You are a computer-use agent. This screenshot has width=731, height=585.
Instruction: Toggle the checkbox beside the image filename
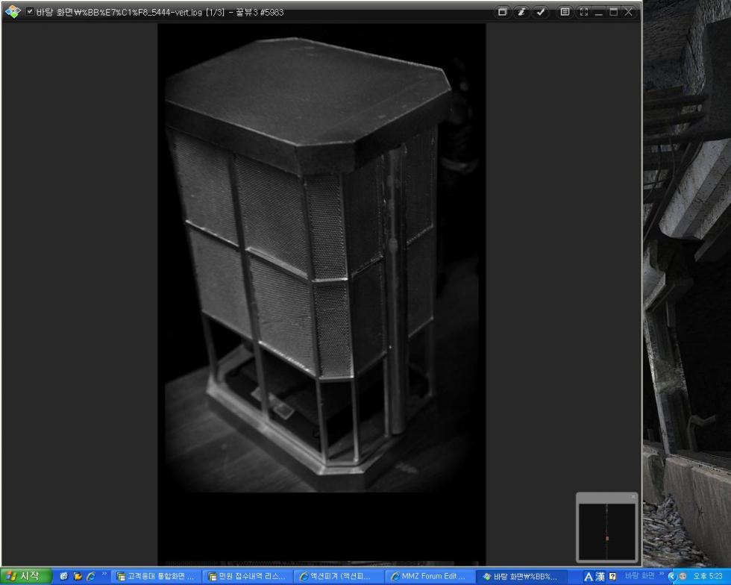(x=30, y=12)
